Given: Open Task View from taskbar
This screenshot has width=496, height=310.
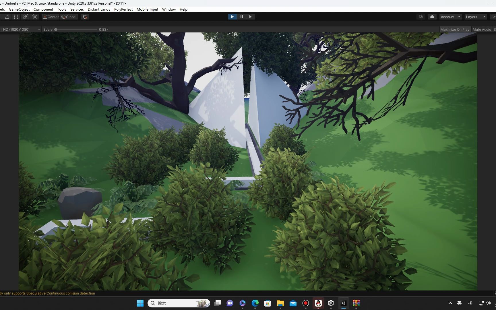Looking at the screenshot, I should (217, 303).
